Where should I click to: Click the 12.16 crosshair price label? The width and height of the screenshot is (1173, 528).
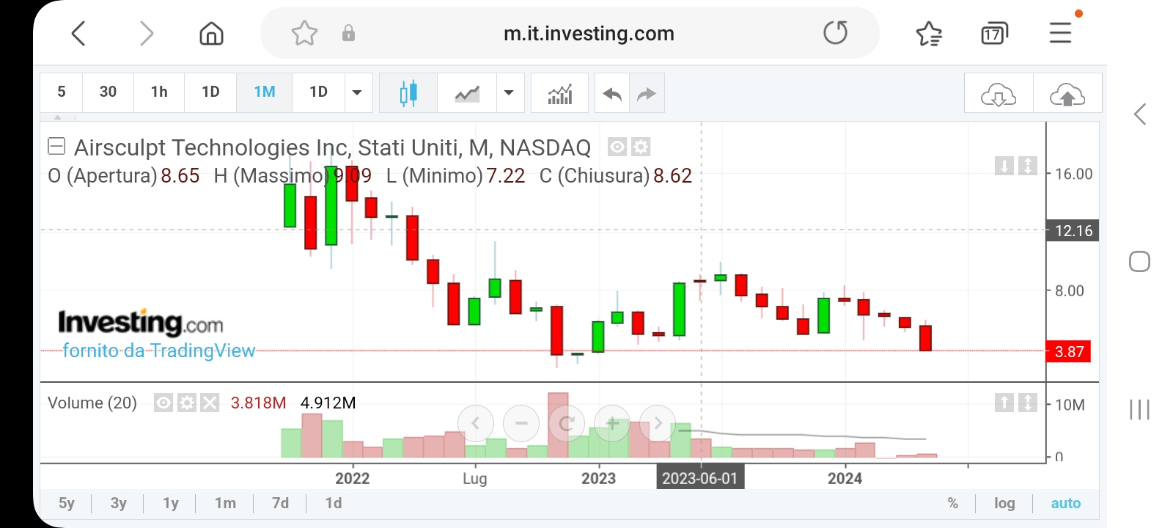tap(1072, 230)
